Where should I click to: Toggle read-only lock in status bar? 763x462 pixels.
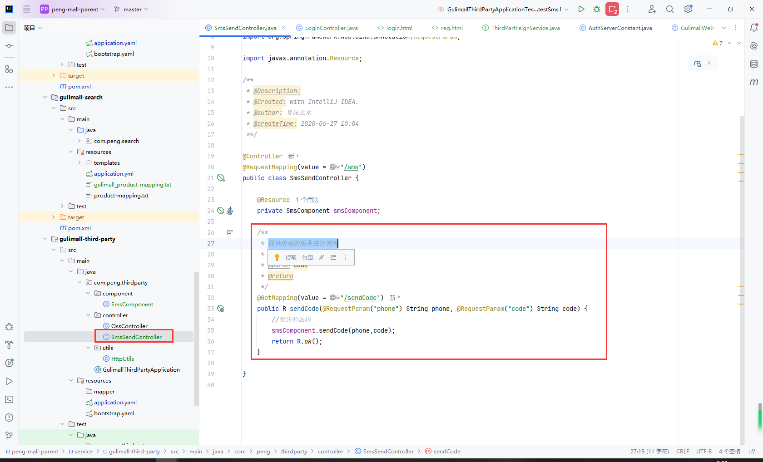tap(752, 452)
